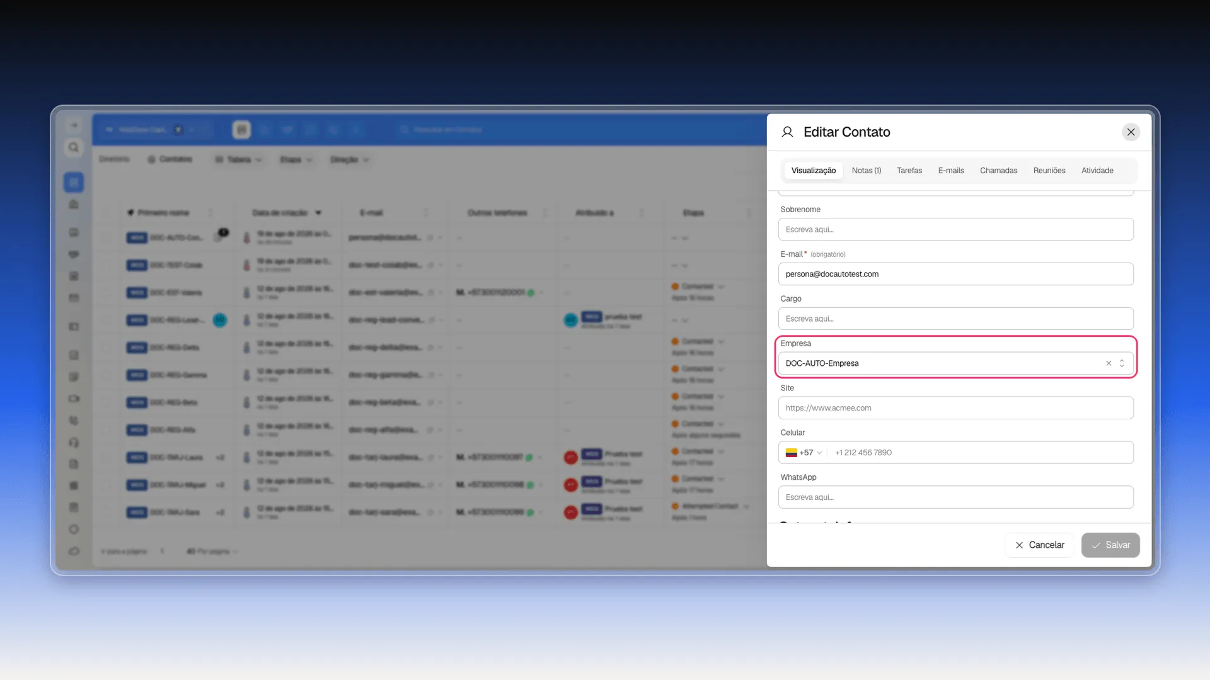1210x680 pixels.
Task: Open the Tarefas tab
Action: [909, 171]
